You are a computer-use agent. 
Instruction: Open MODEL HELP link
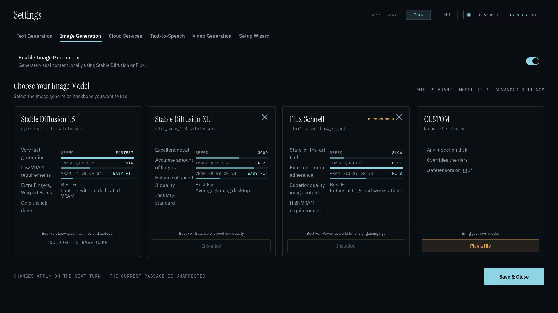(473, 90)
